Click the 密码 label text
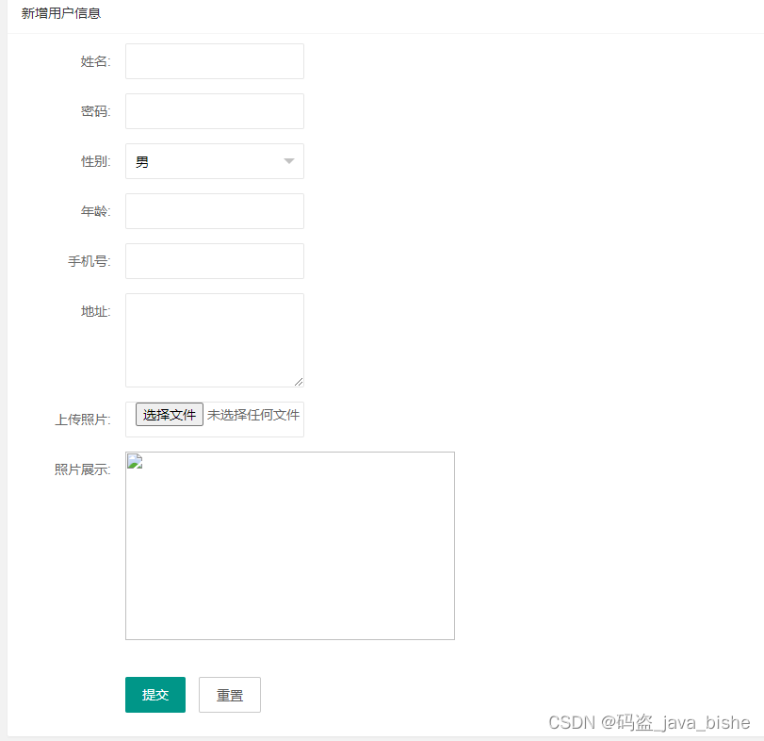 (95, 111)
